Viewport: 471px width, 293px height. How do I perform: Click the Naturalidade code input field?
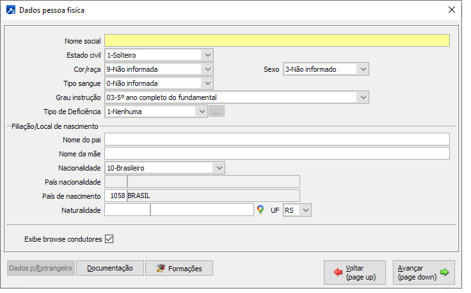coord(127,210)
